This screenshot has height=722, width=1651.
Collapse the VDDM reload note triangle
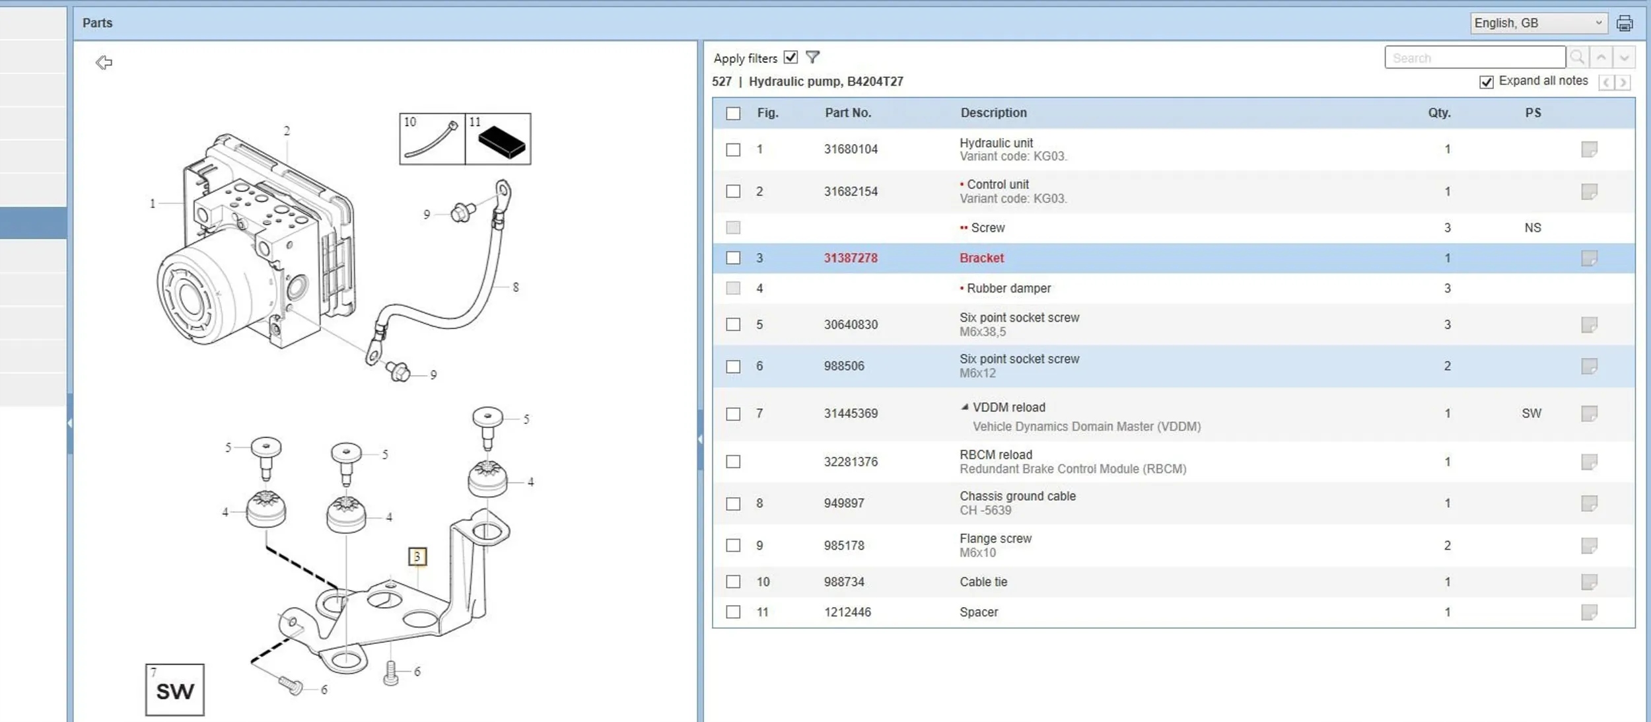964,407
